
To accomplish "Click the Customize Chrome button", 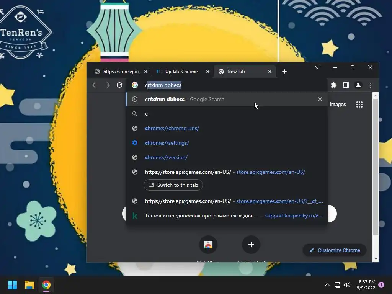I will [x=335, y=250].
